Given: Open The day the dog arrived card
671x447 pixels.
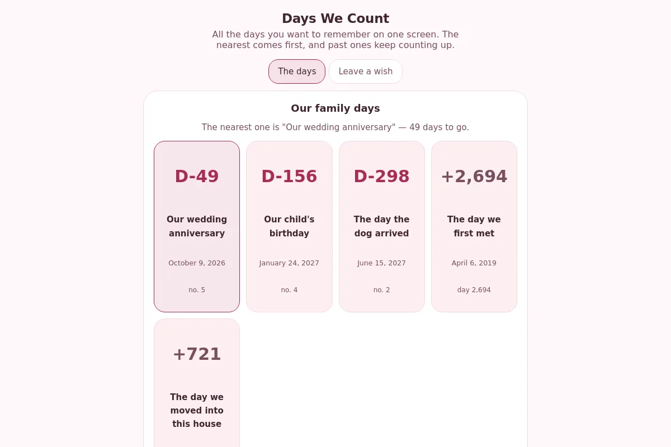Looking at the screenshot, I should [382, 226].
